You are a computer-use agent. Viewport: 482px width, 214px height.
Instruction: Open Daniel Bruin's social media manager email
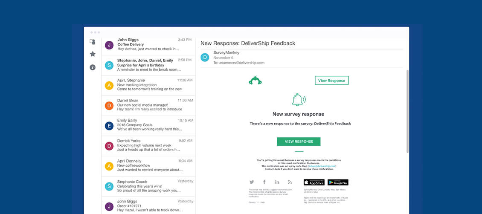148,105
